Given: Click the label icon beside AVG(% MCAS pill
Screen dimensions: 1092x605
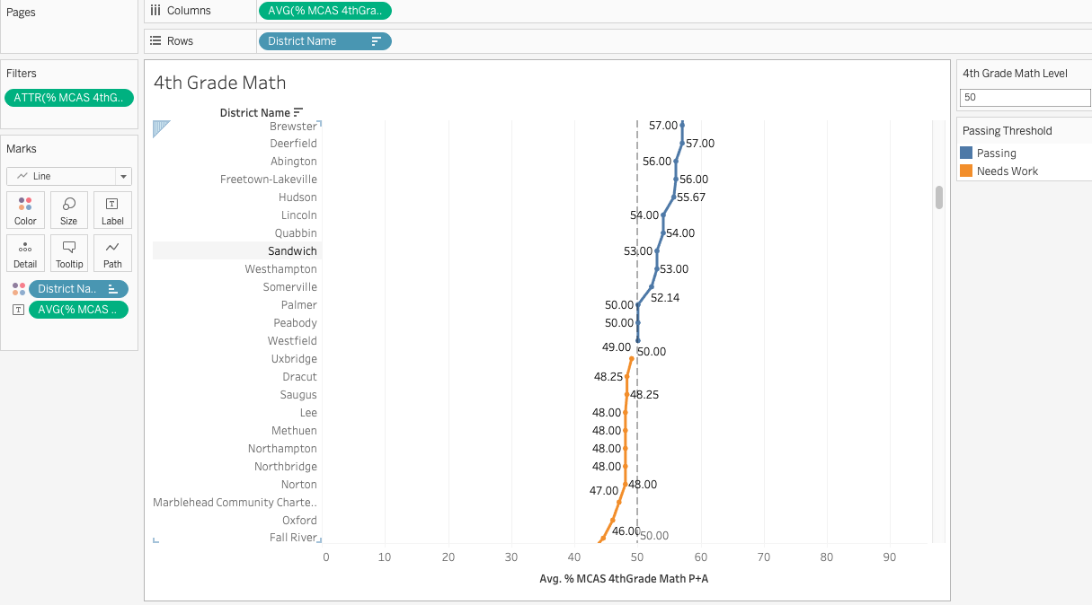Looking at the screenshot, I should [19, 310].
